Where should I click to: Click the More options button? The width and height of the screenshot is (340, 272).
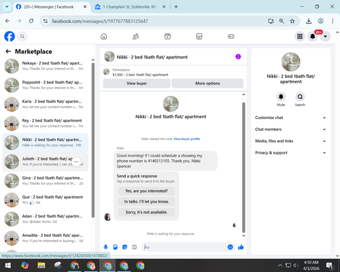207,84
